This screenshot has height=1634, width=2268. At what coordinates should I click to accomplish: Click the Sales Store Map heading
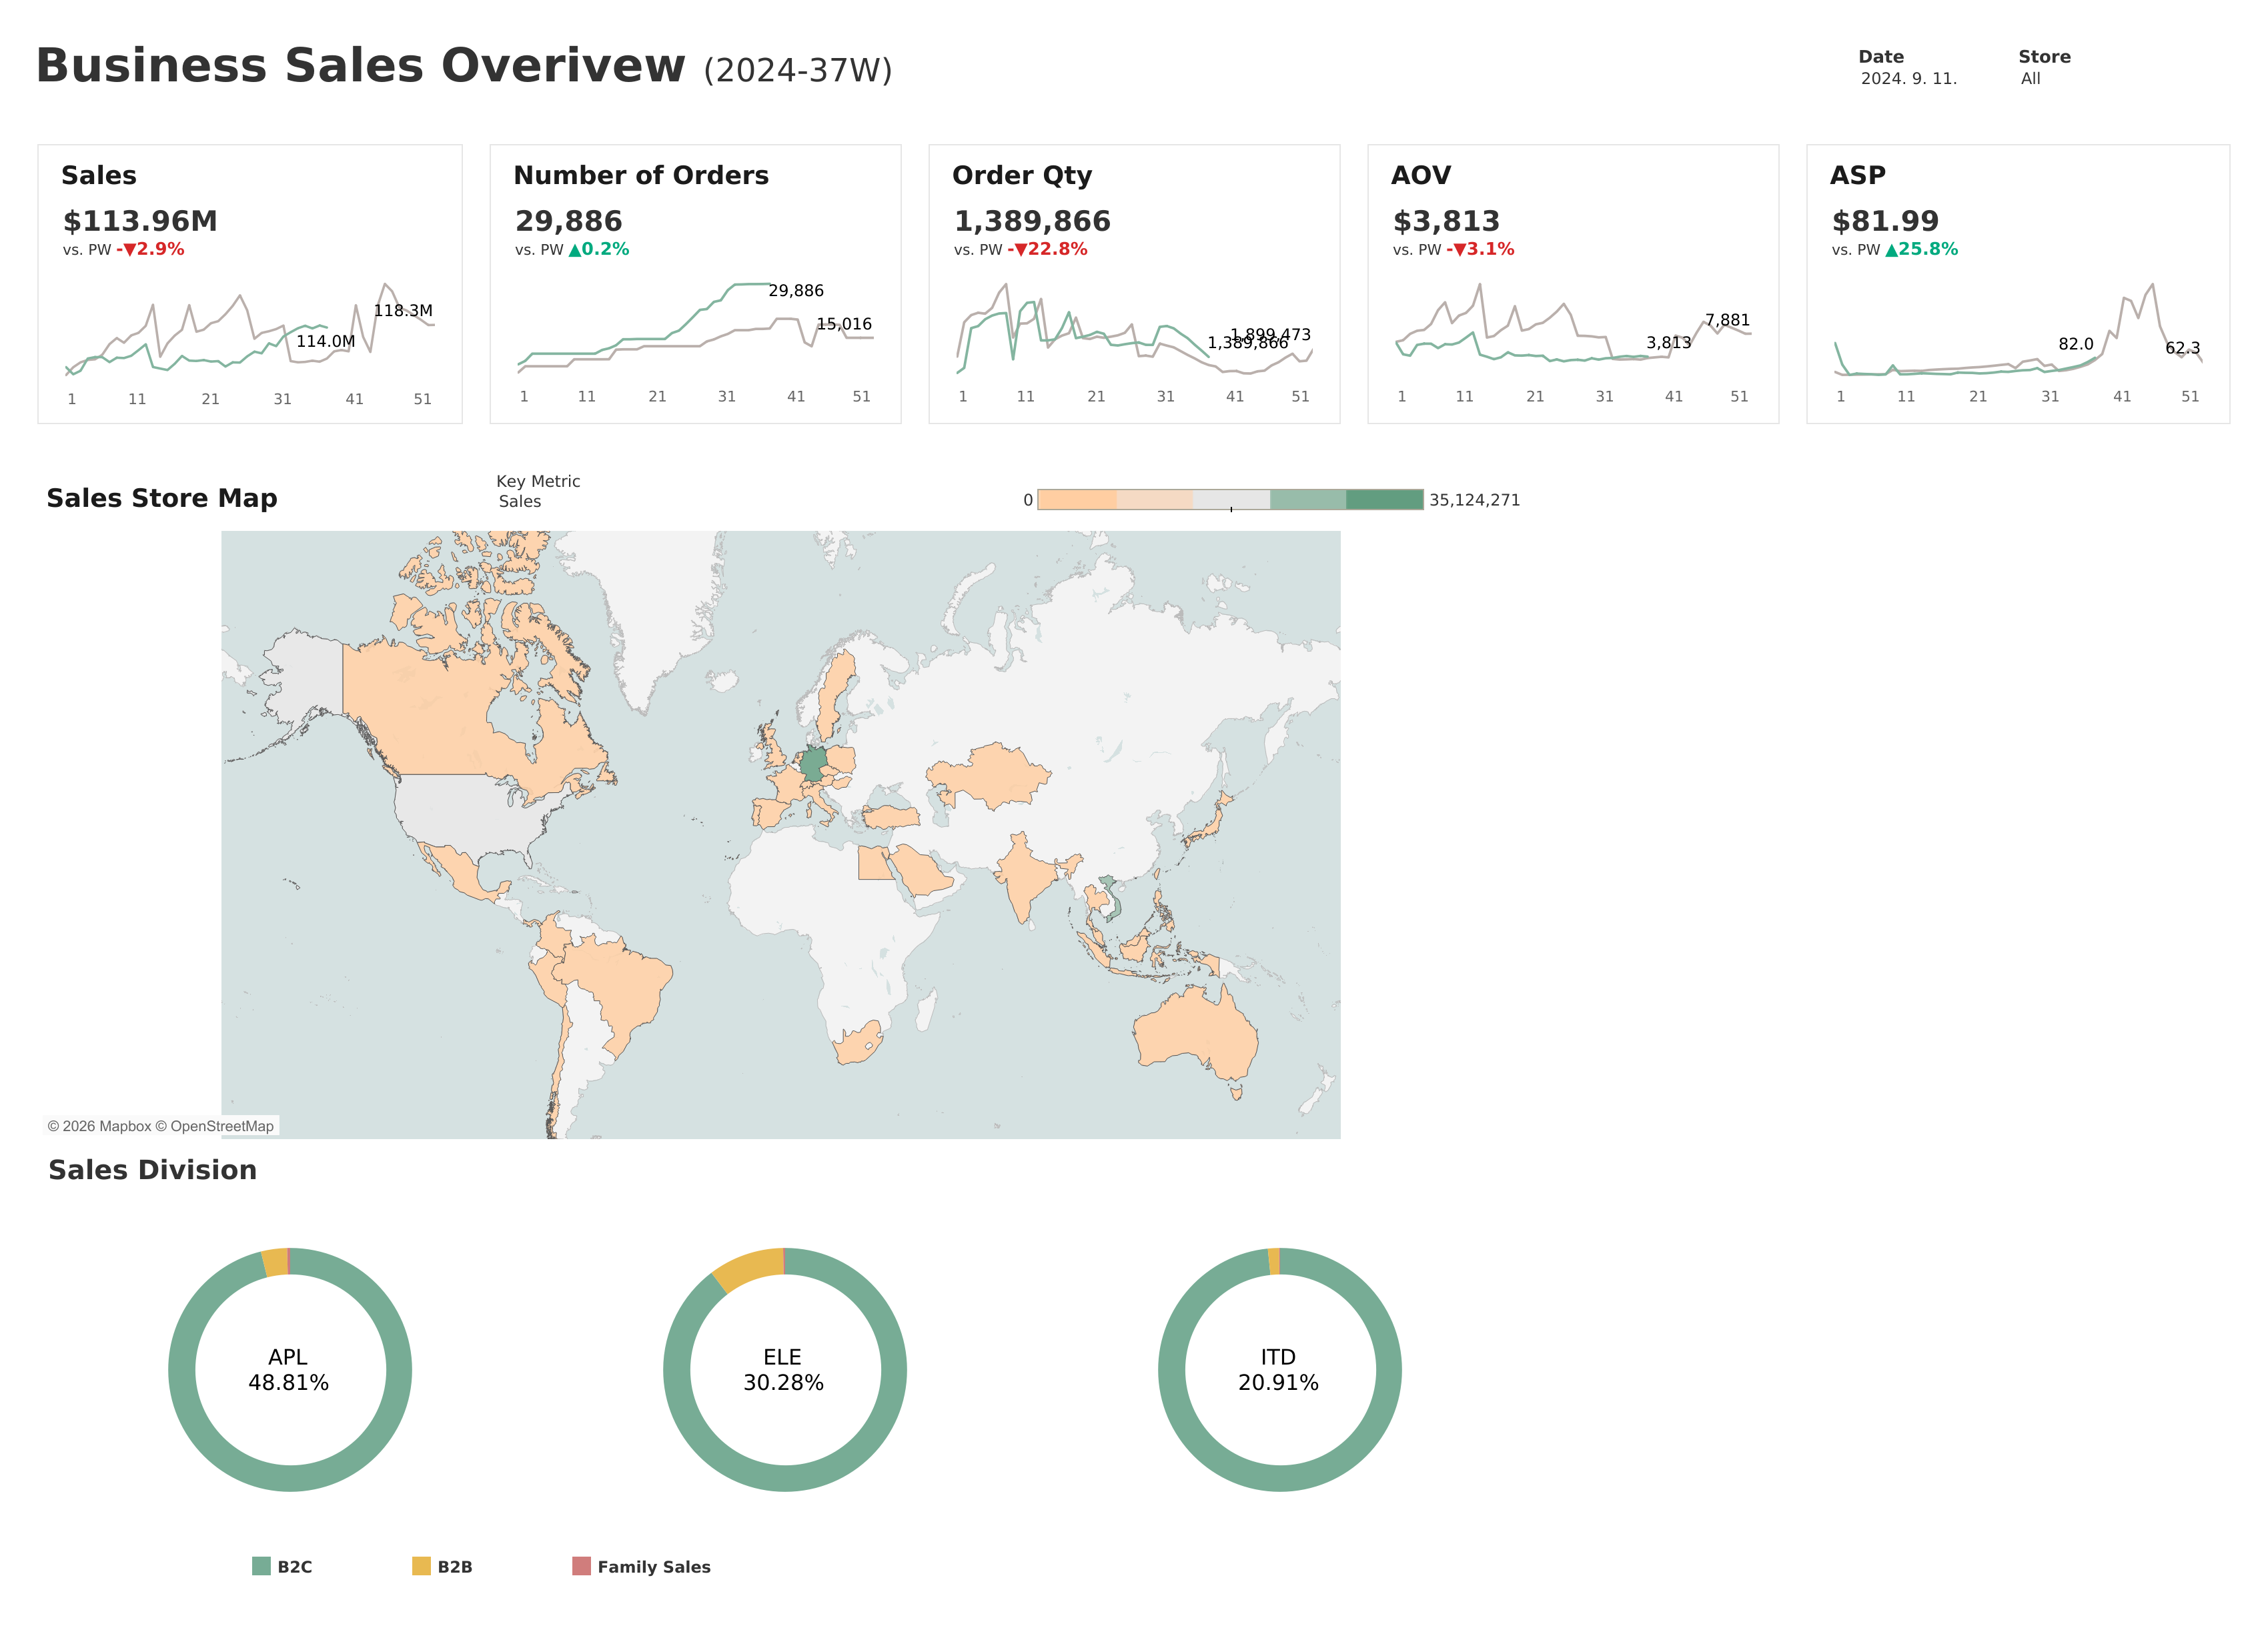click(162, 498)
